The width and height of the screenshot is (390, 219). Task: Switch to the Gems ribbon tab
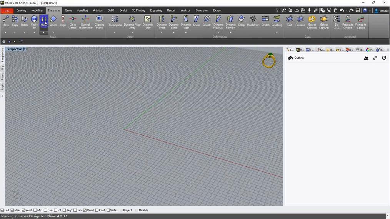pos(68,10)
